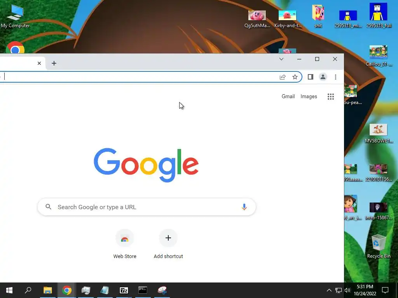Open the Web Store shortcut
The height and width of the screenshot is (298, 398).
point(125,244)
